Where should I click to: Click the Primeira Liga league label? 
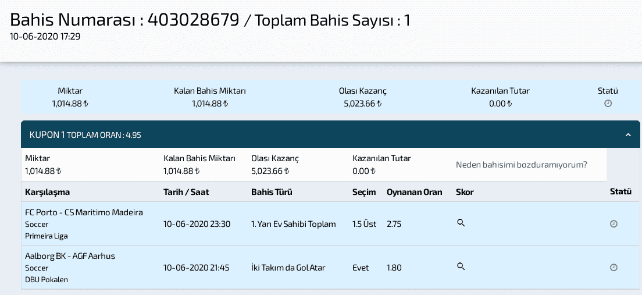click(47, 236)
